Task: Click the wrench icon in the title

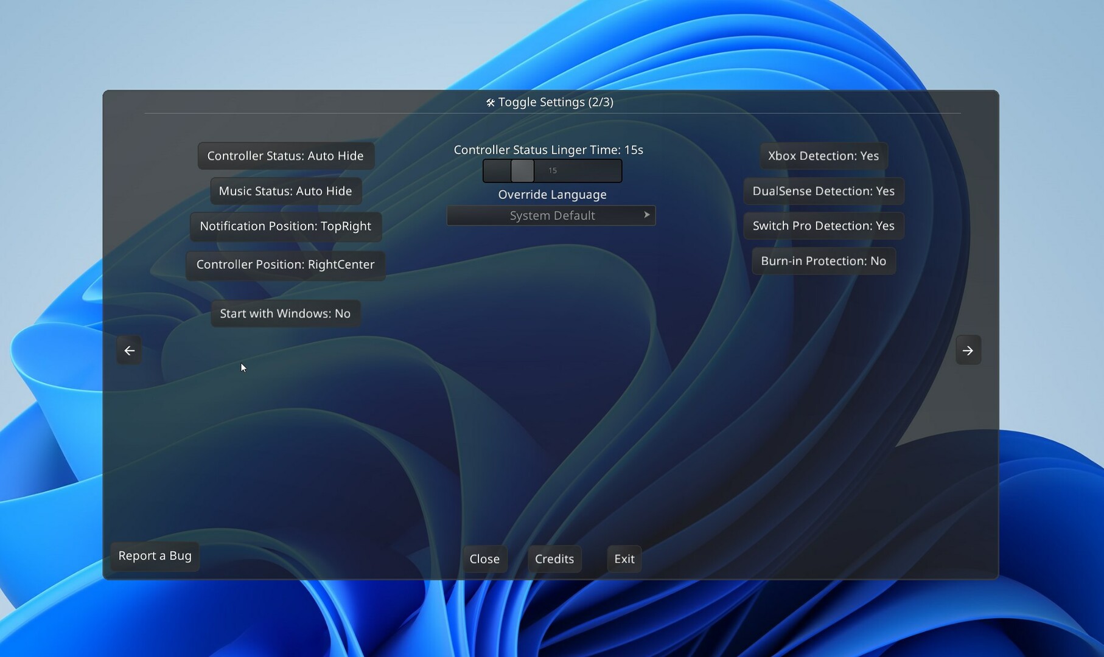Action: click(x=490, y=102)
